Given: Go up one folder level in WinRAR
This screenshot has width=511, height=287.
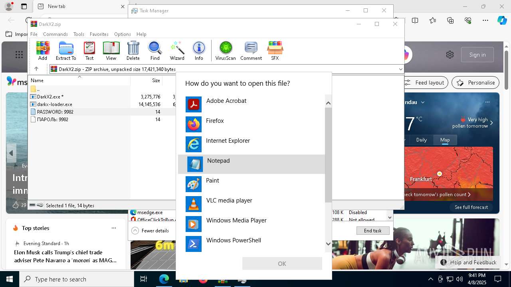Looking at the screenshot, I should pyautogui.click(x=36, y=69).
